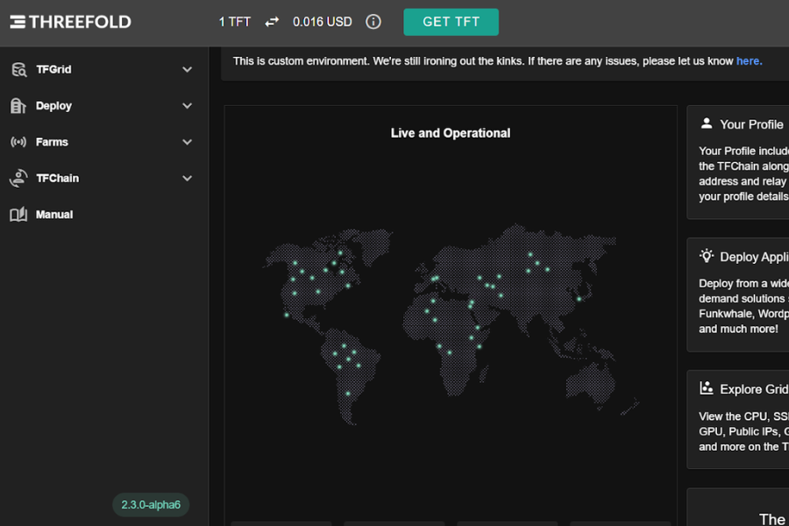The image size is (789, 526).
Task: Click the TFChain sidebar icon
Action: coord(18,178)
